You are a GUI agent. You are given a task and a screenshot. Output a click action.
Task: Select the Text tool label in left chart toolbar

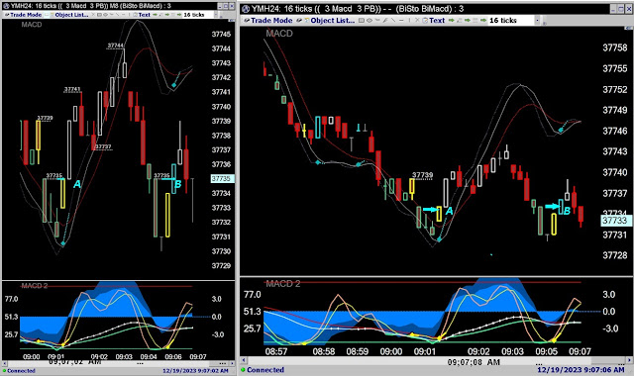pyautogui.click(x=145, y=15)
